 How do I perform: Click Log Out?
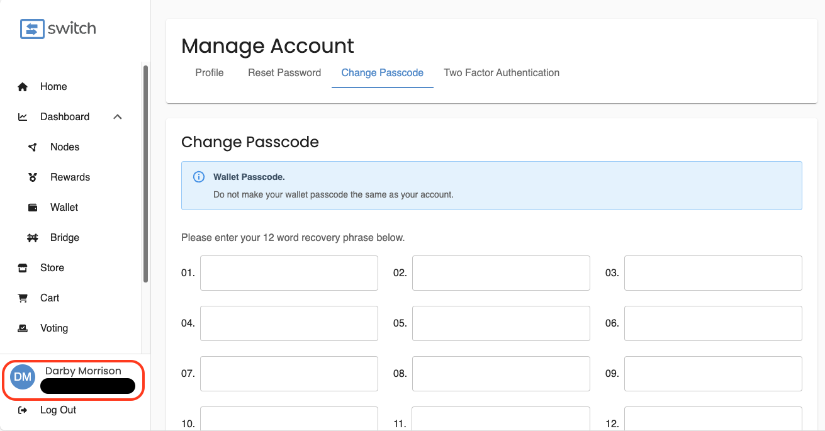click(58, 410)
